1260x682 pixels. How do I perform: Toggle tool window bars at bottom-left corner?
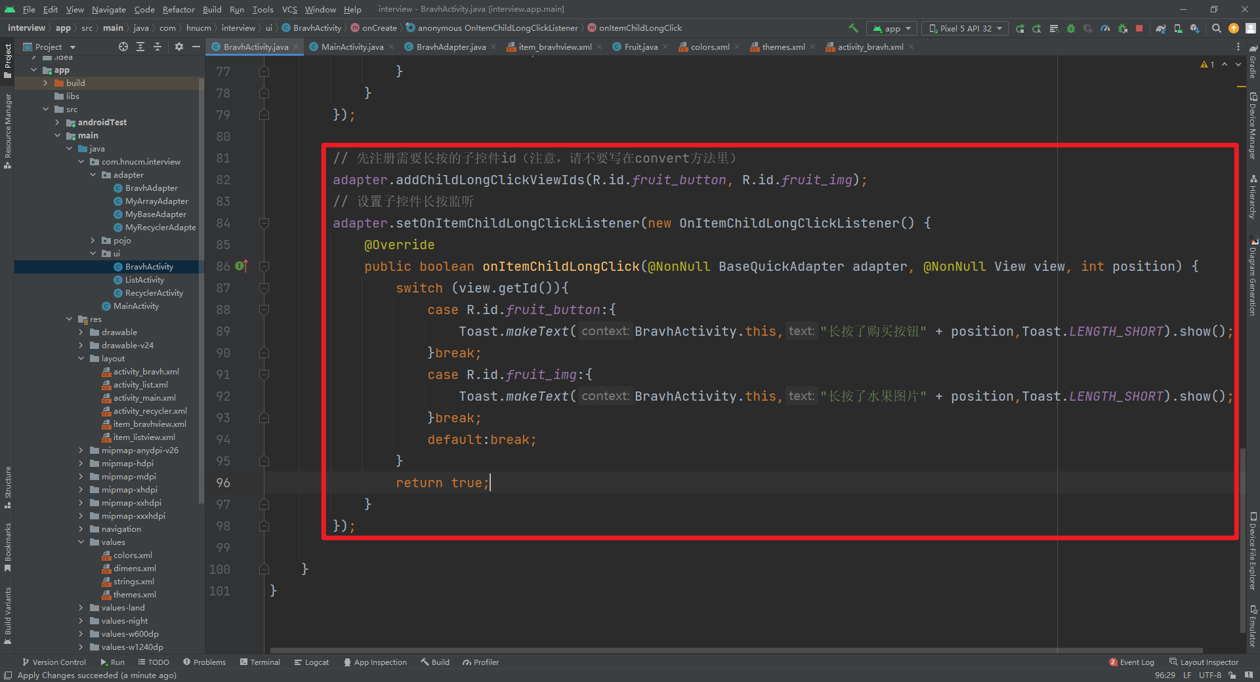click(x=8, y=675)
